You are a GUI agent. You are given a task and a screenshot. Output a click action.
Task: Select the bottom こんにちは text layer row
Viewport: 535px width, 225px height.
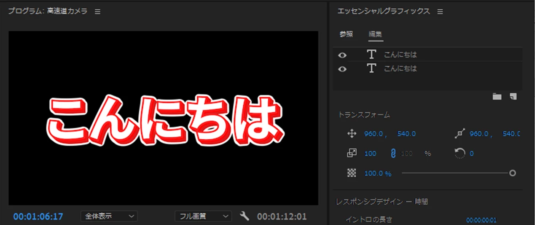[x=427, y=68]
